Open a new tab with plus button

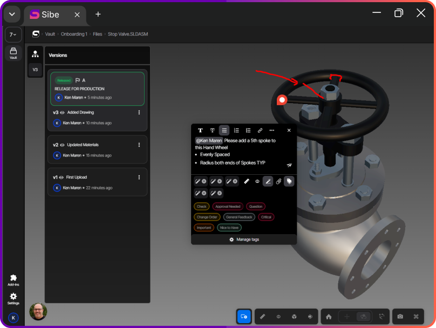[98, 14]
